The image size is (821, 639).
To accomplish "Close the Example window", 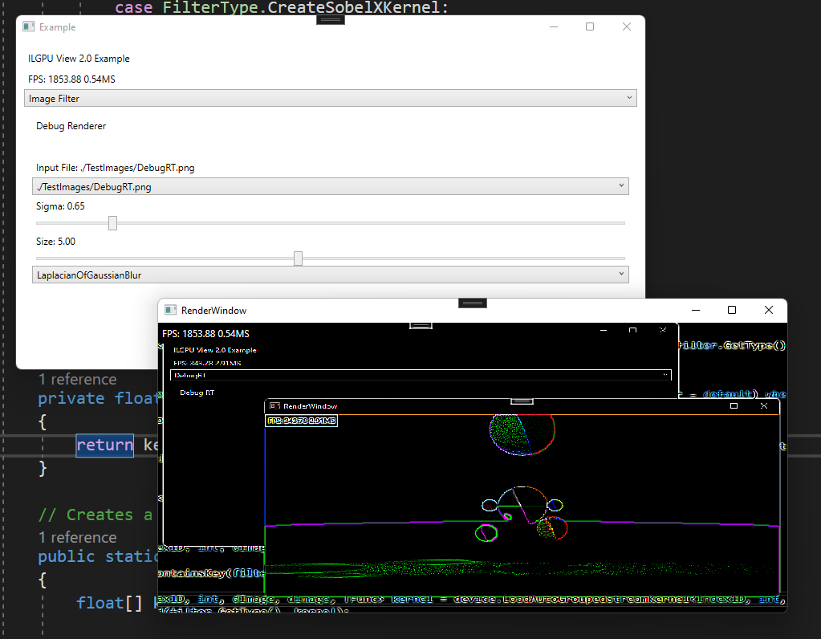I will click(x=626, y=26).
